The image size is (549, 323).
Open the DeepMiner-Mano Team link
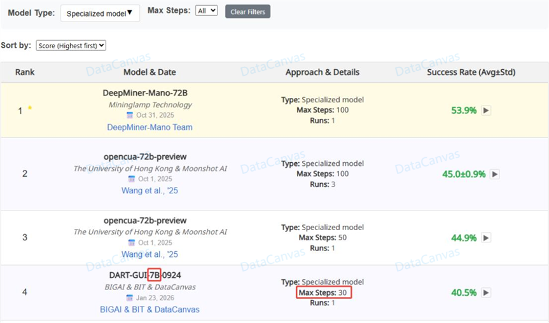(150, 127)
